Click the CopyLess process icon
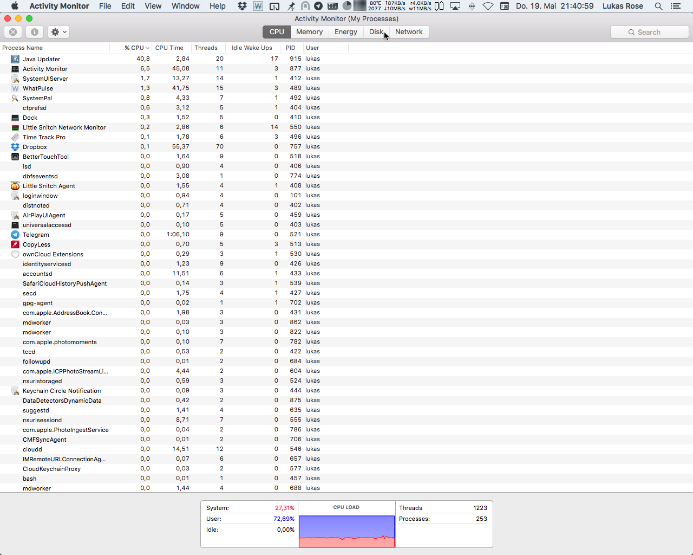693x555 pixels. coord(15,244)
